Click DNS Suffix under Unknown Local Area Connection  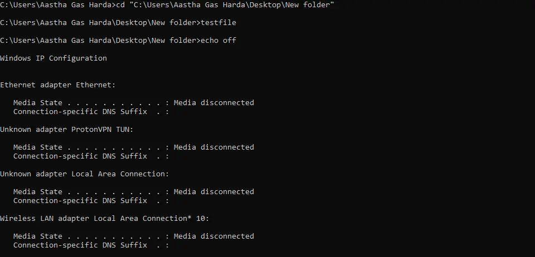pyautogui.click(x=91, y=201)
